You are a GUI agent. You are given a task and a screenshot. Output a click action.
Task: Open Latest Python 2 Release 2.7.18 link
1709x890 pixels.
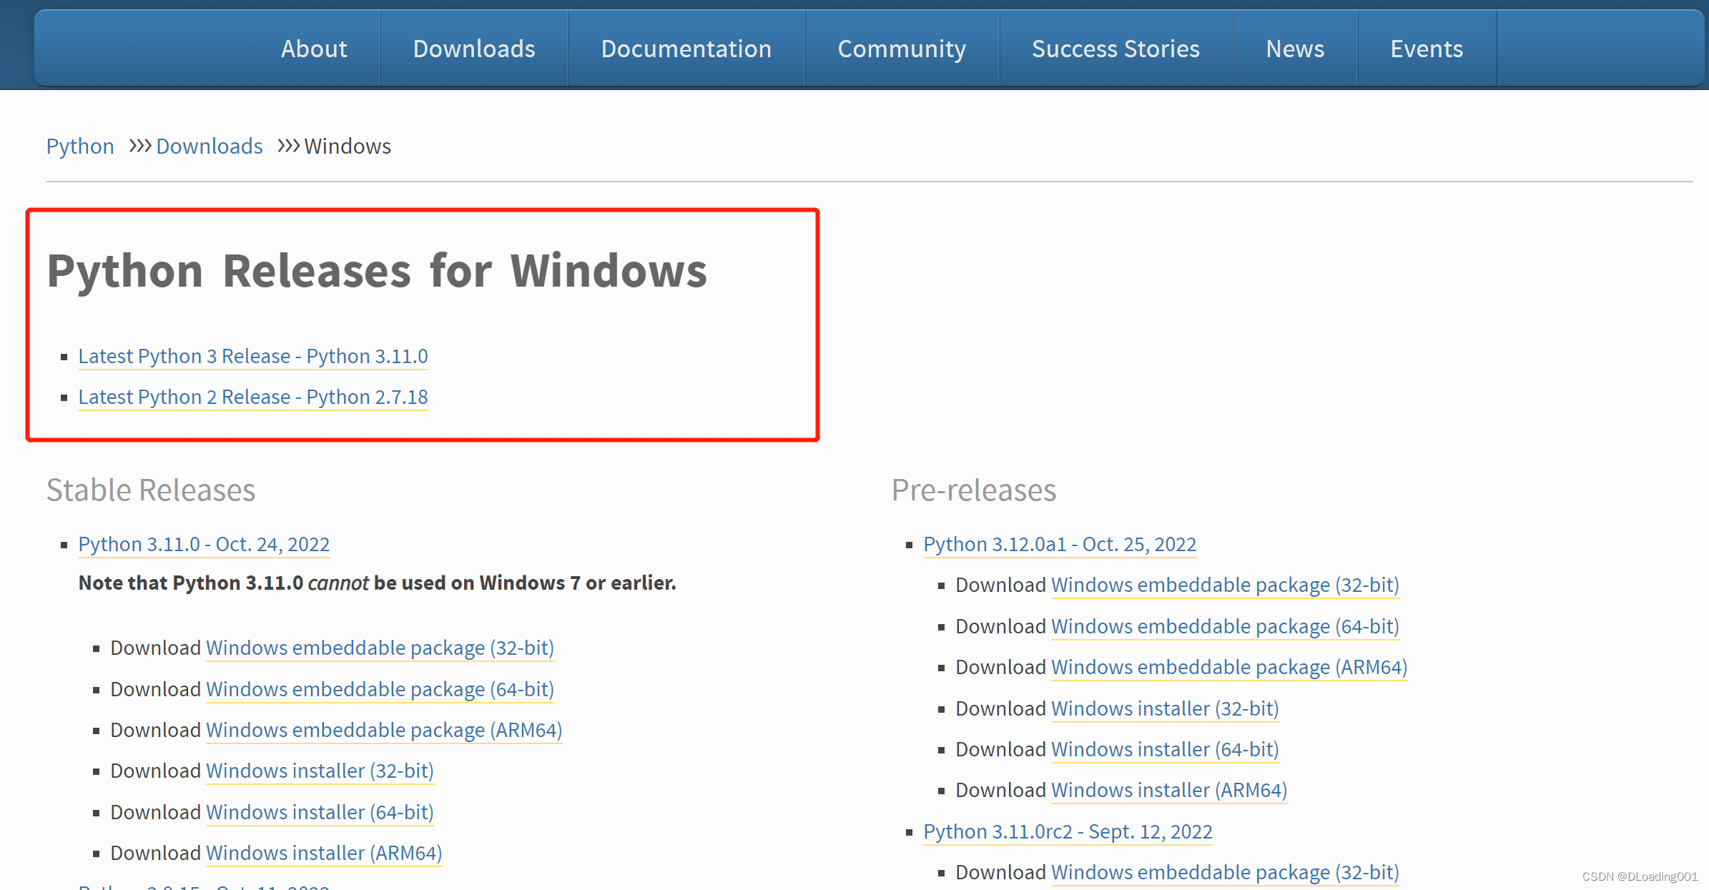coord(252,397)
